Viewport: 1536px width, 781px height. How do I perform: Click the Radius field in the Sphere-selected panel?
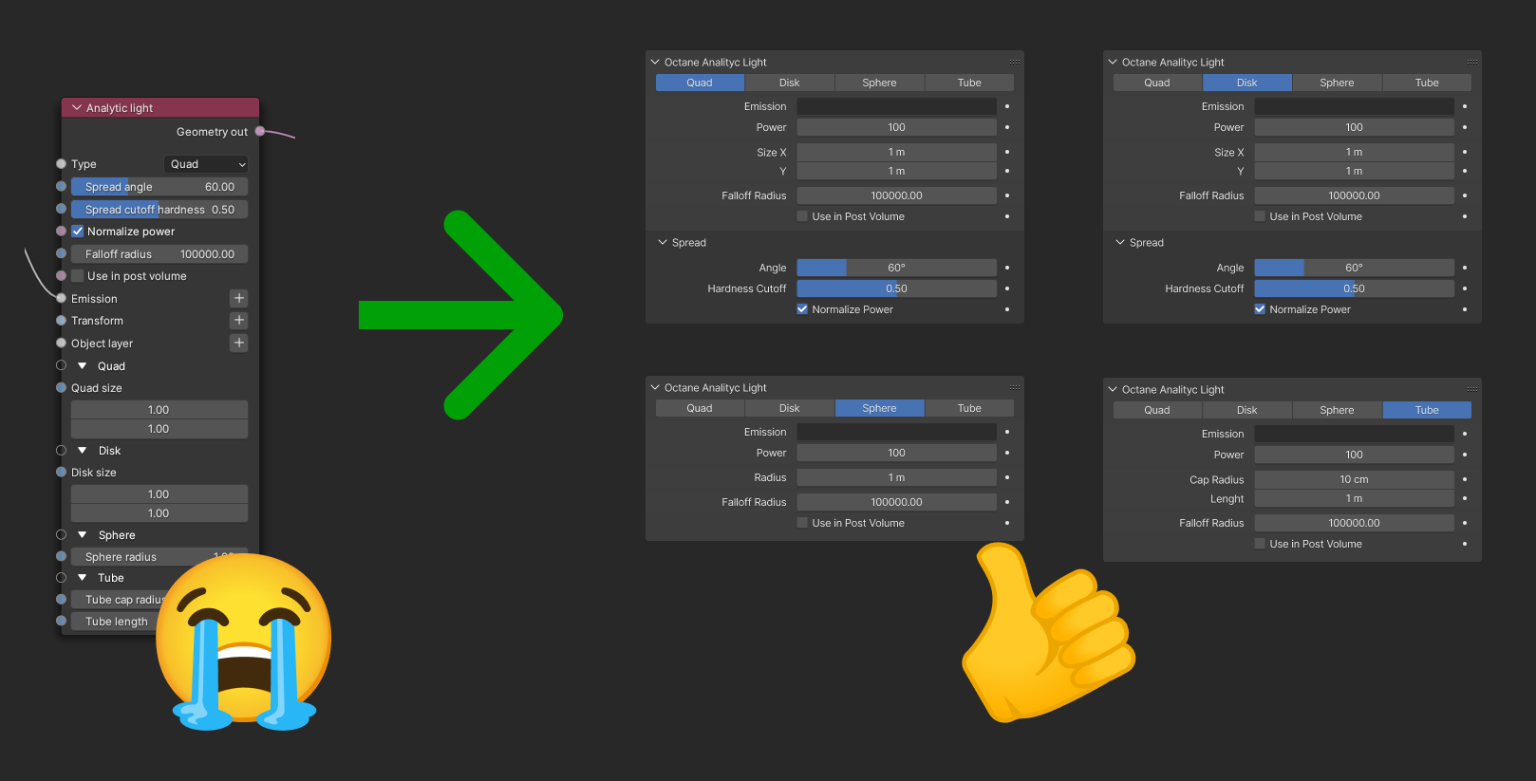897,477
